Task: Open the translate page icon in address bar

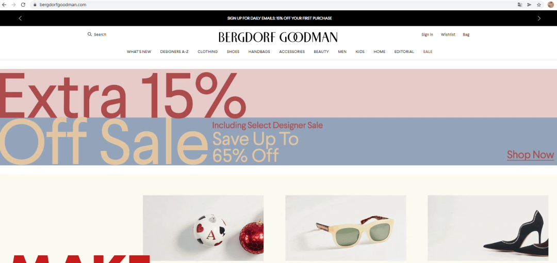Action: (x=520, y=5)
